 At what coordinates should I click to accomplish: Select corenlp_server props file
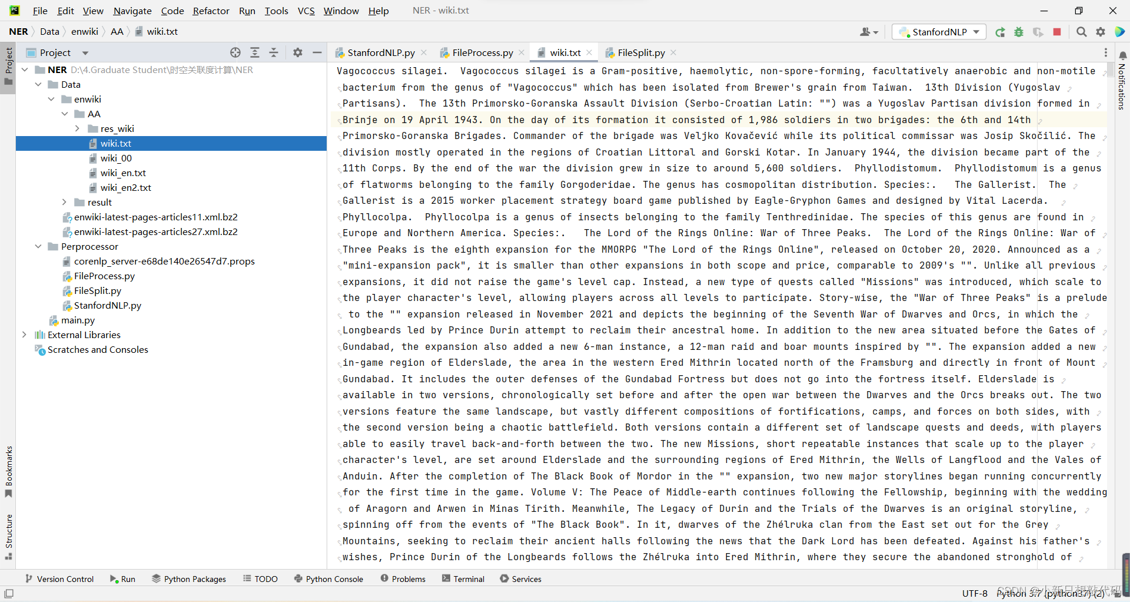[164, 261]
